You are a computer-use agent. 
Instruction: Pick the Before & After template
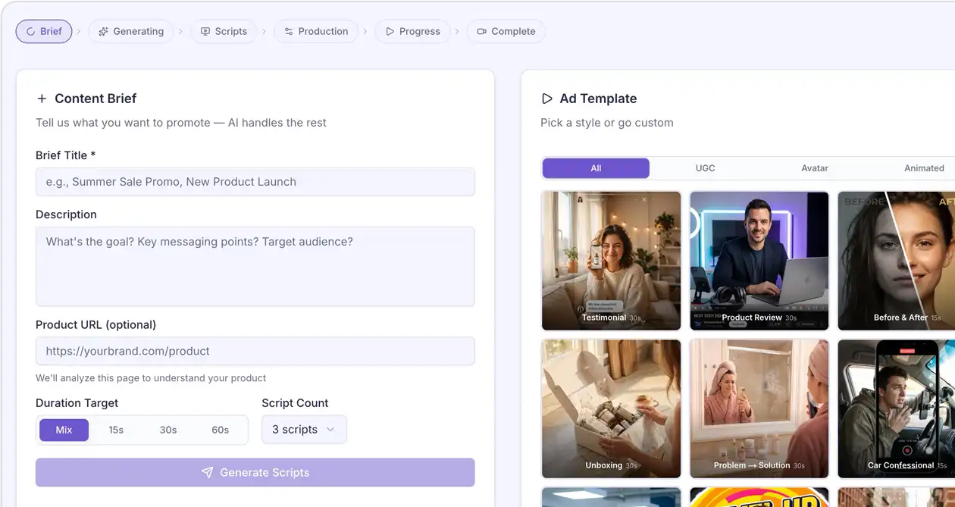897,261
